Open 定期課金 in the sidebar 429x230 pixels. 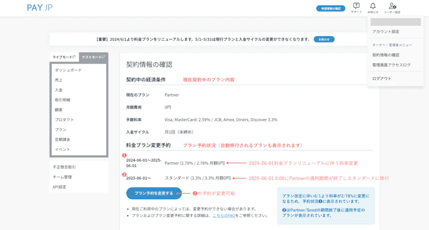point(63,139)
